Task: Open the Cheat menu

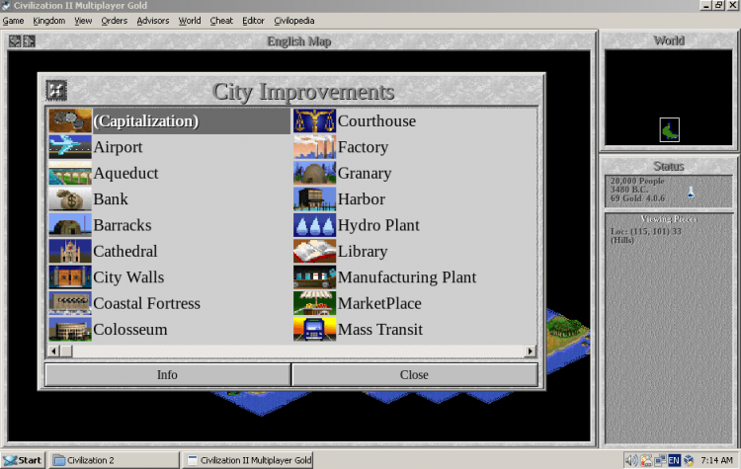Action: click(221, 21)
